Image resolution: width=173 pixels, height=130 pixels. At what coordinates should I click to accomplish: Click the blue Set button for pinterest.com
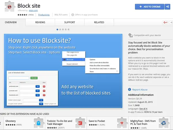[x=37, y=86]
